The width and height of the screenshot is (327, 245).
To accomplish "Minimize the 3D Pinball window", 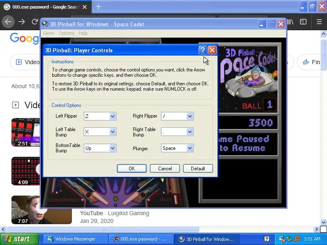I will [262, 24].
